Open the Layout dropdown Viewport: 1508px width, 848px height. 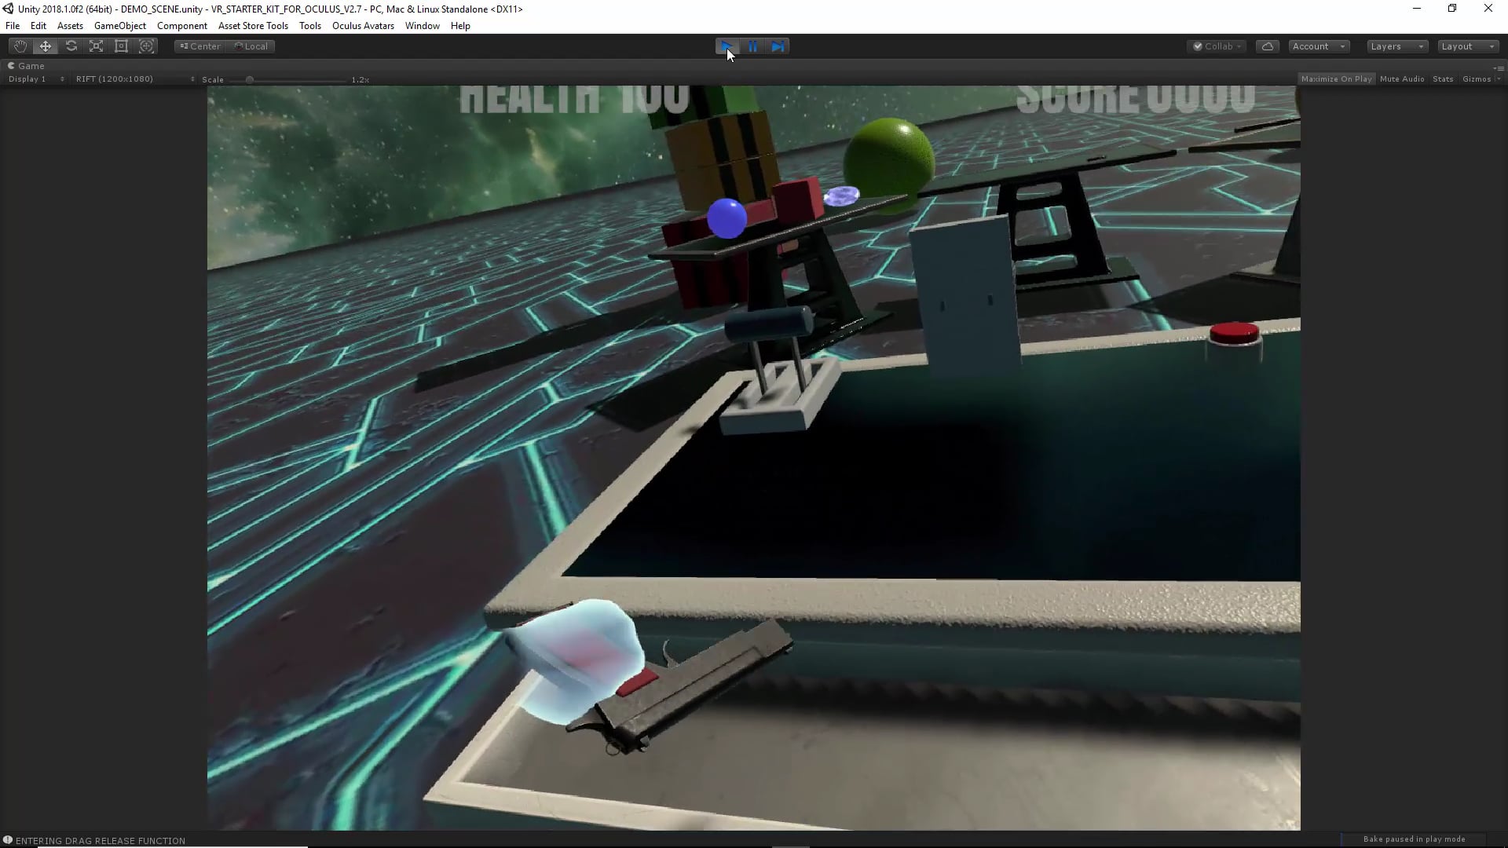point(1466,46)
